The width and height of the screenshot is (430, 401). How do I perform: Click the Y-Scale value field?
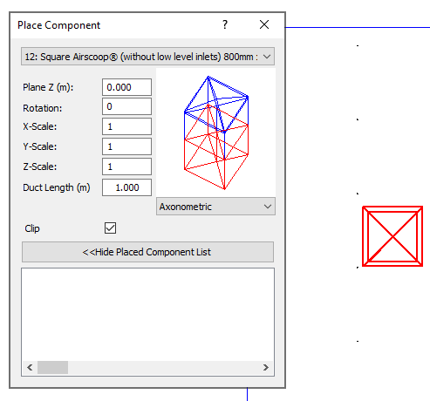pyautogui.click(x=126, y=146)
